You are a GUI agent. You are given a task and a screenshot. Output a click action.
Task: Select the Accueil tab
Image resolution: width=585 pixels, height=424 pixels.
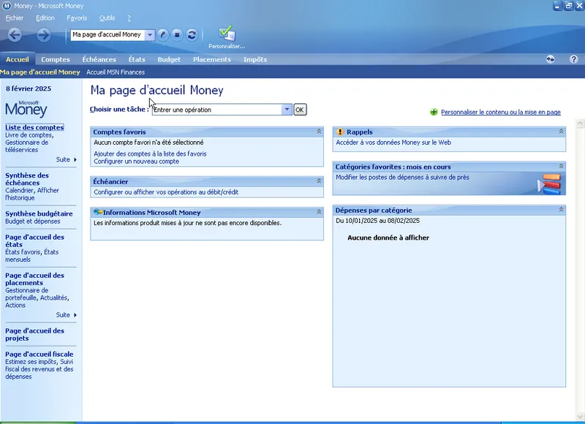click(17, 59)
